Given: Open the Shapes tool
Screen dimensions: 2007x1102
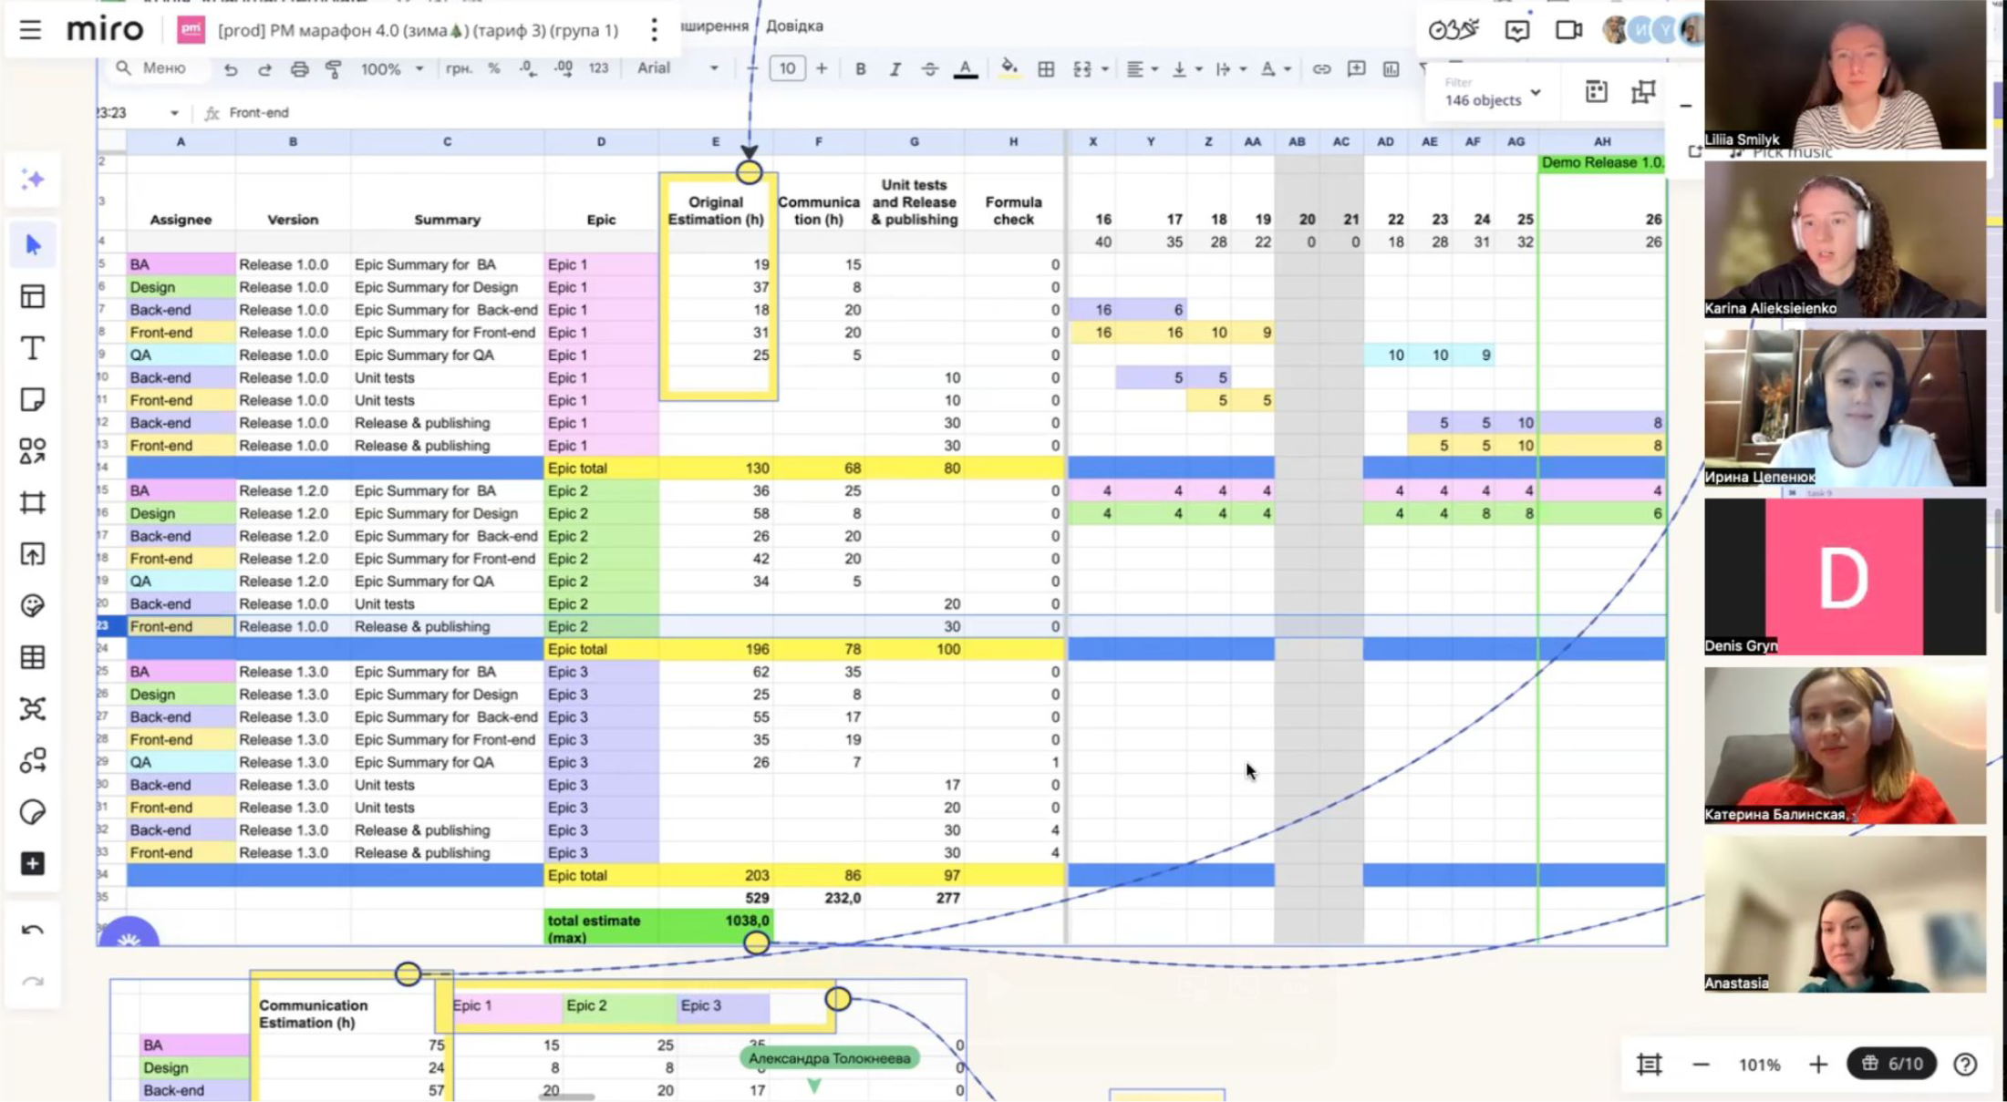Looking at the screenshot, I should click(x=33, y=451).
